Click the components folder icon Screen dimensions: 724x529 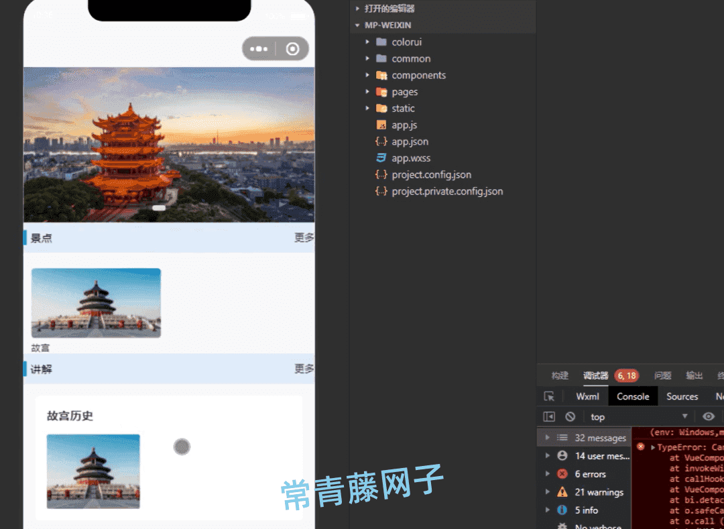[x=381, y=75]
